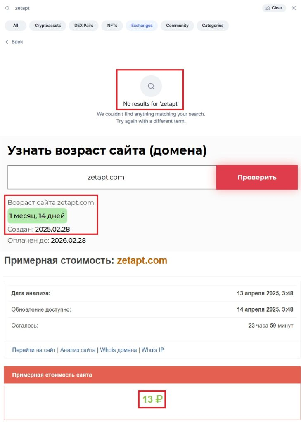Clear the search query with Clear button
The width and height of the screenshot is (301, 422).
[x=274, y=8]
